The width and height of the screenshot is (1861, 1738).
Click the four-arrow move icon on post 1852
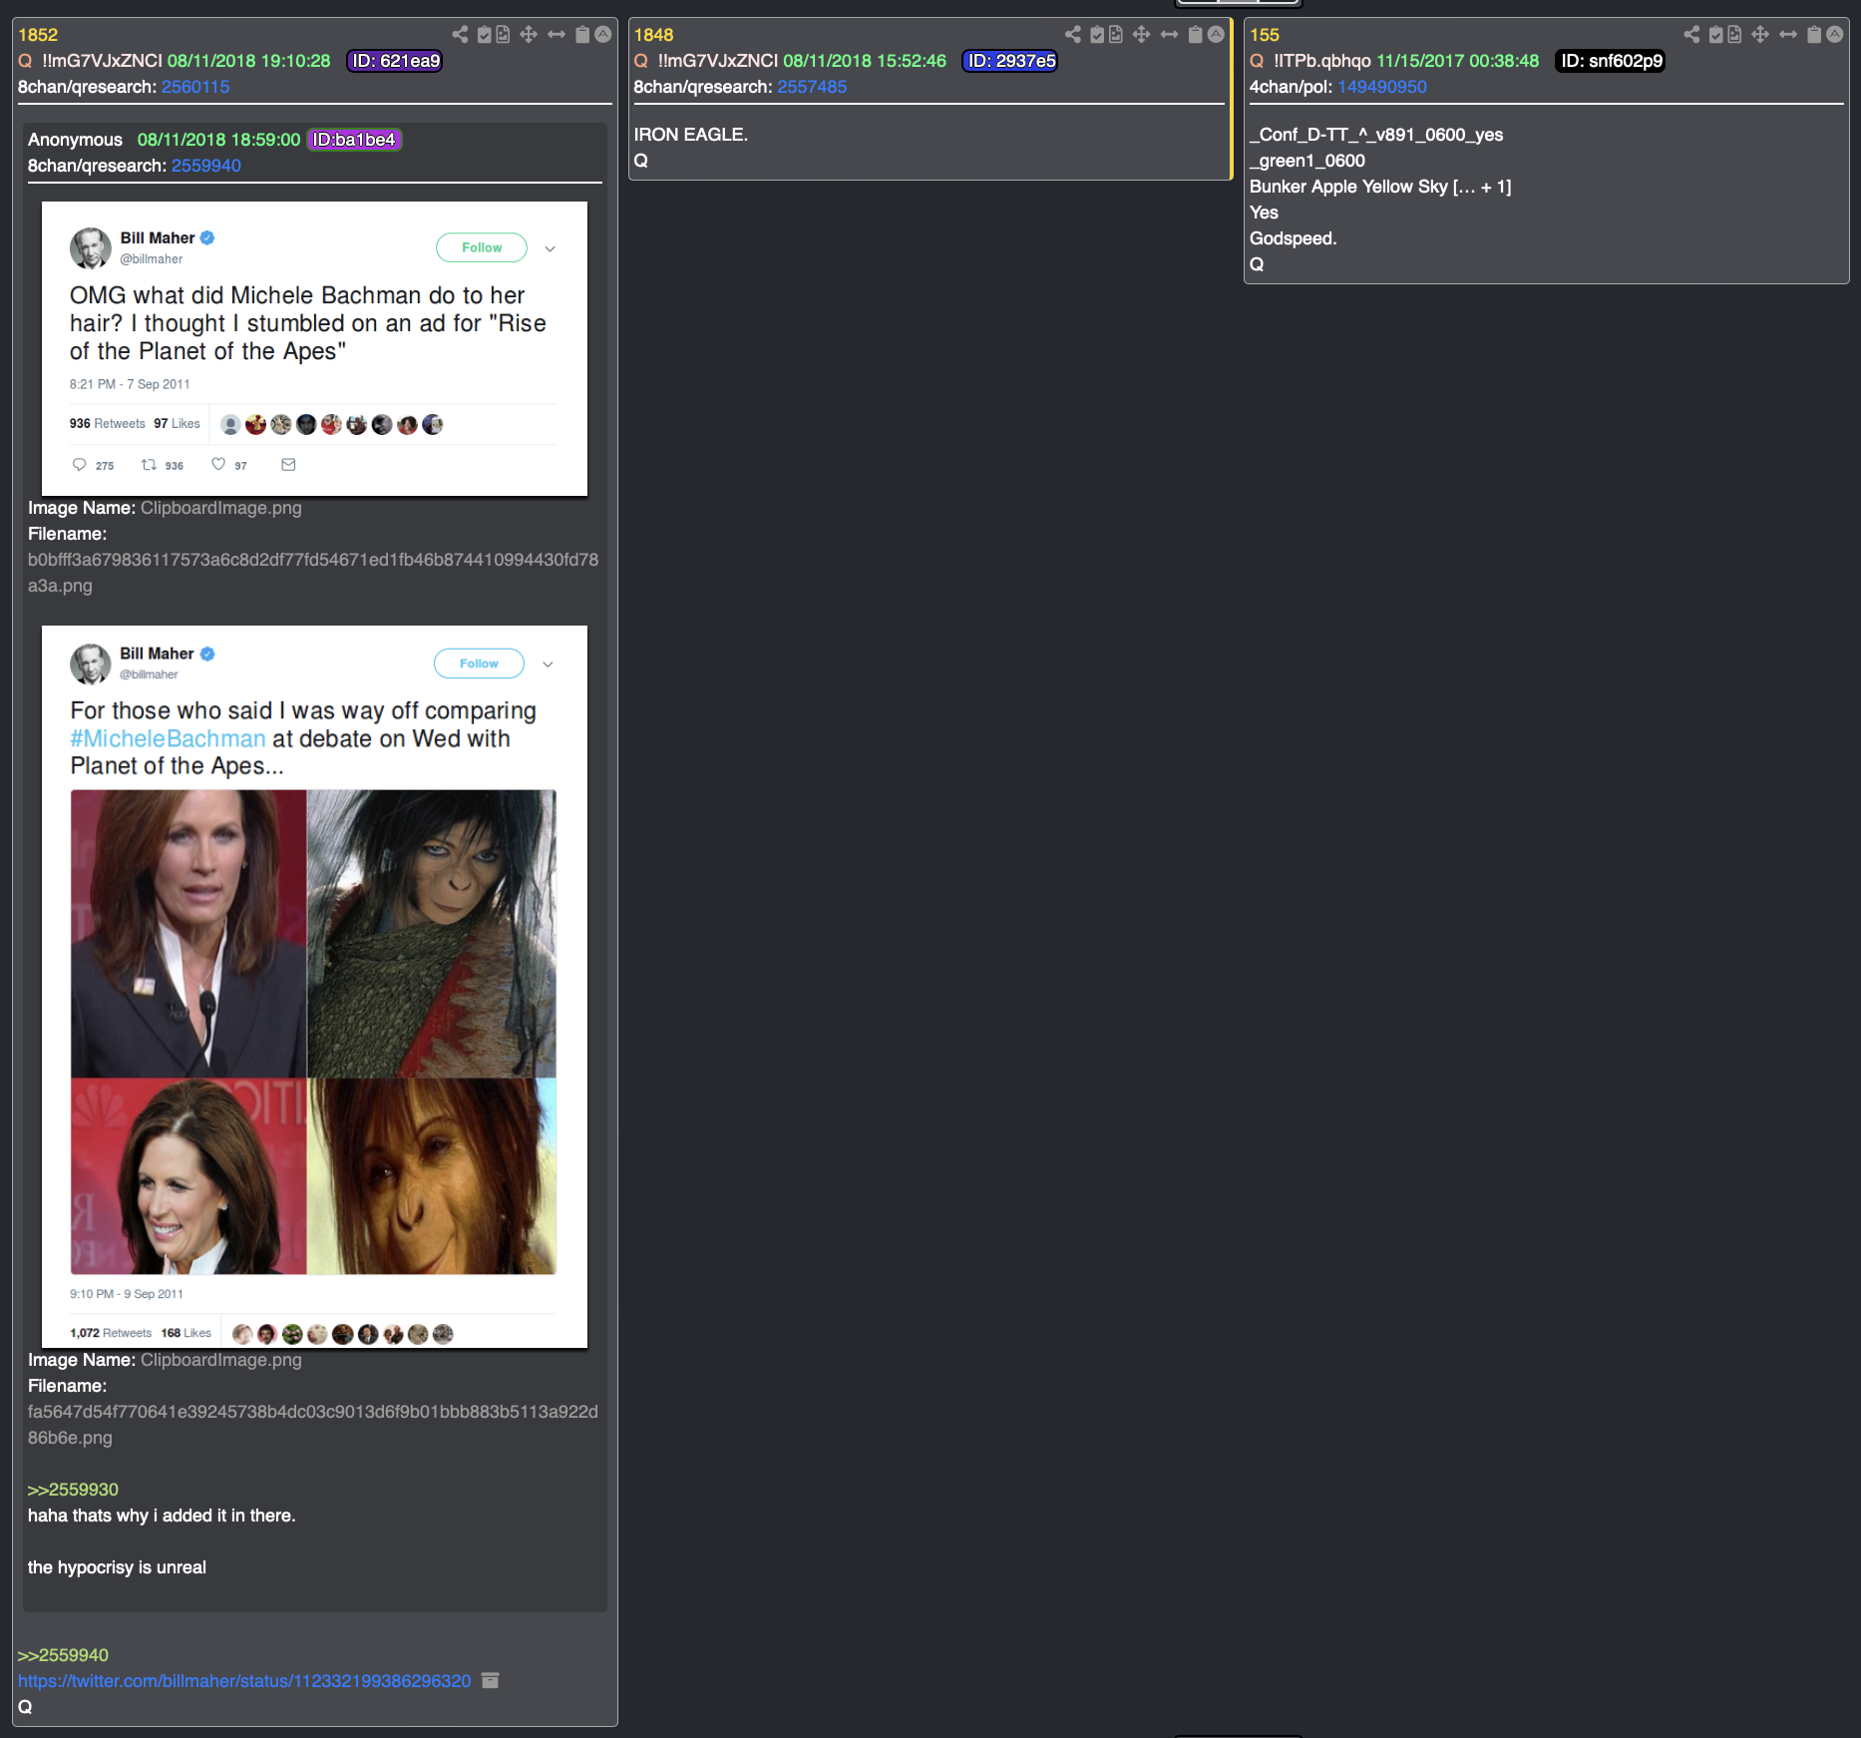[x=529, y=35]
